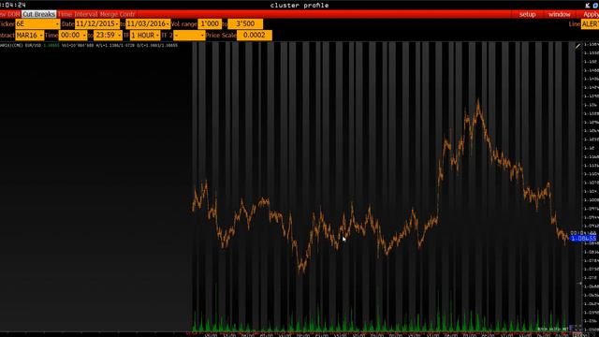Click the ALERT line button
Screen dimensions: 599x337
point(590,24)
